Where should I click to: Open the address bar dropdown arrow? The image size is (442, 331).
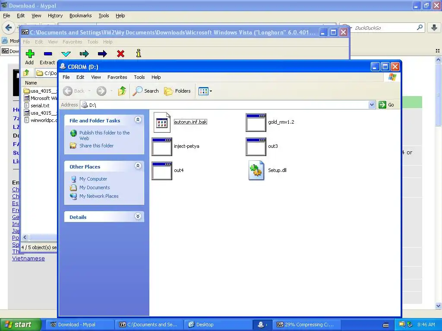click(x=372, y=105)
